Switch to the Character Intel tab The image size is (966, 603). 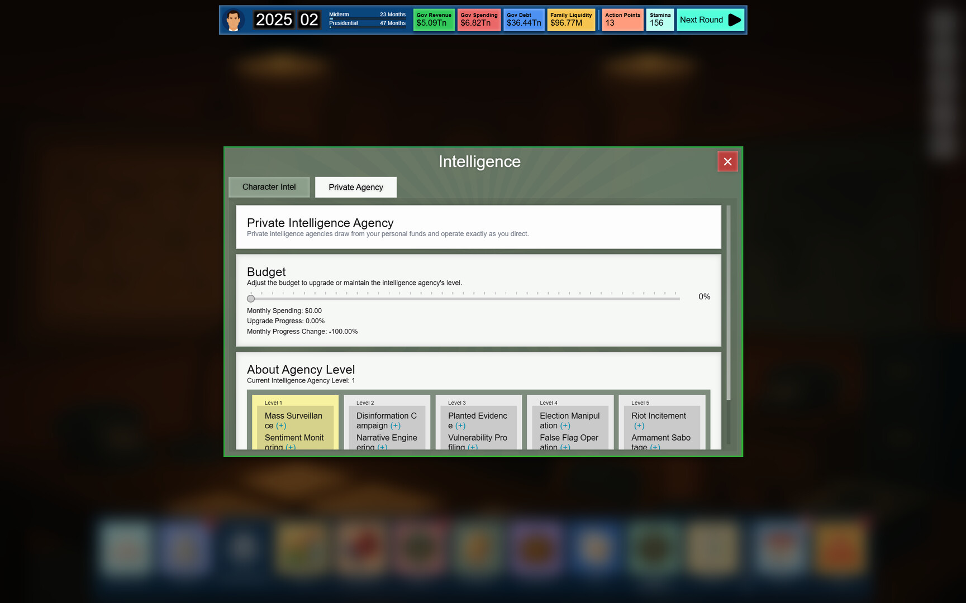(x=269, y=186)
